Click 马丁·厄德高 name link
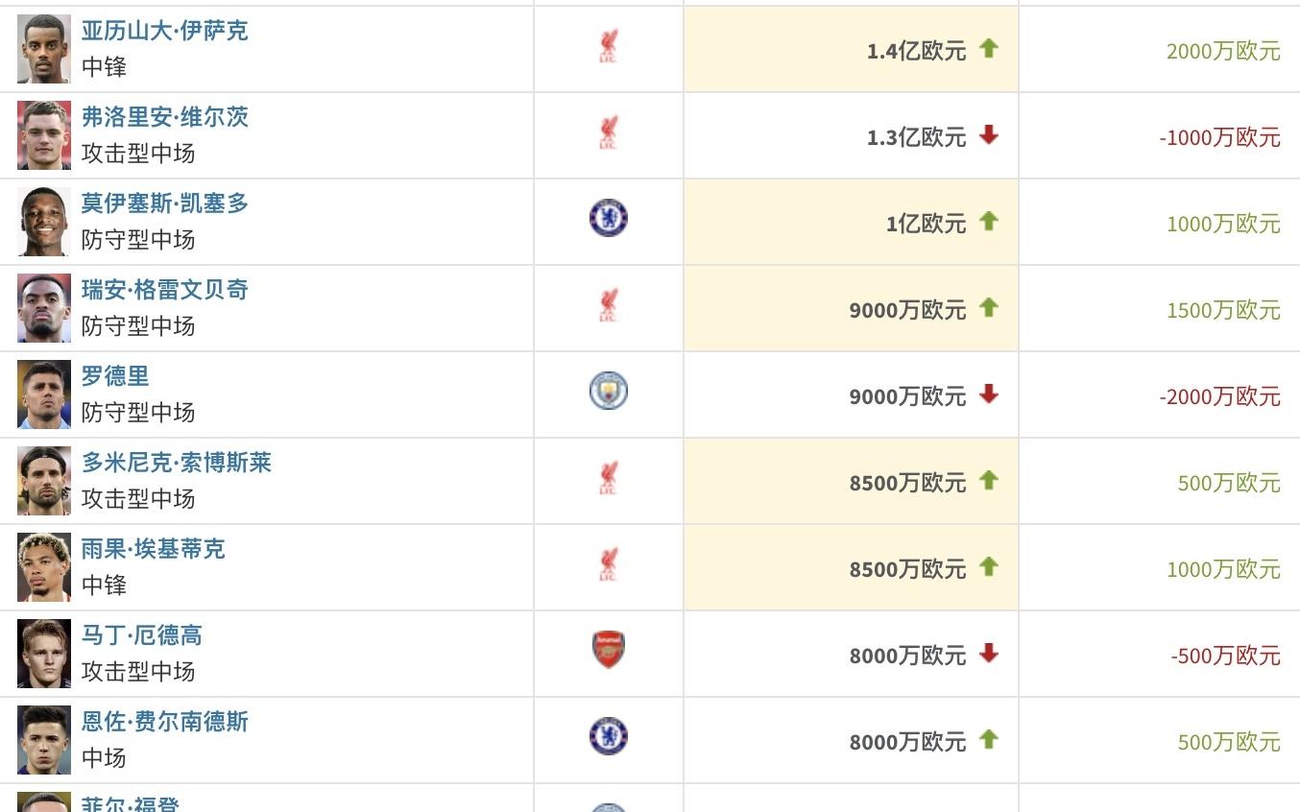 (141, 635)
